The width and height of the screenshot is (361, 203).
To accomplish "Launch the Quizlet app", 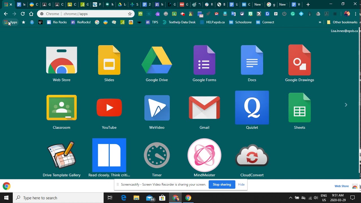I will pos(252,110).
